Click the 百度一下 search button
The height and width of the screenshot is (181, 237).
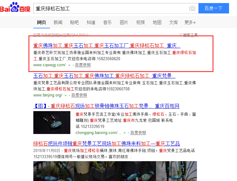click(213, 8)
